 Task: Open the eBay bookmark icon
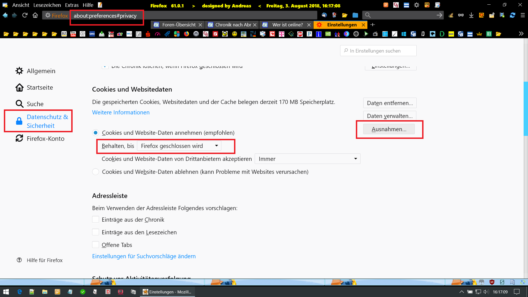pyautogui.click(x=120, y=34)
